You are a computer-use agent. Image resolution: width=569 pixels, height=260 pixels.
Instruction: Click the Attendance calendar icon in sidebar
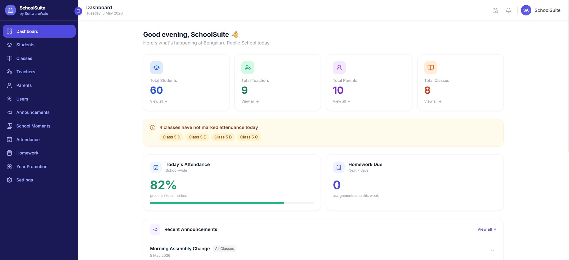coord(9,139)
